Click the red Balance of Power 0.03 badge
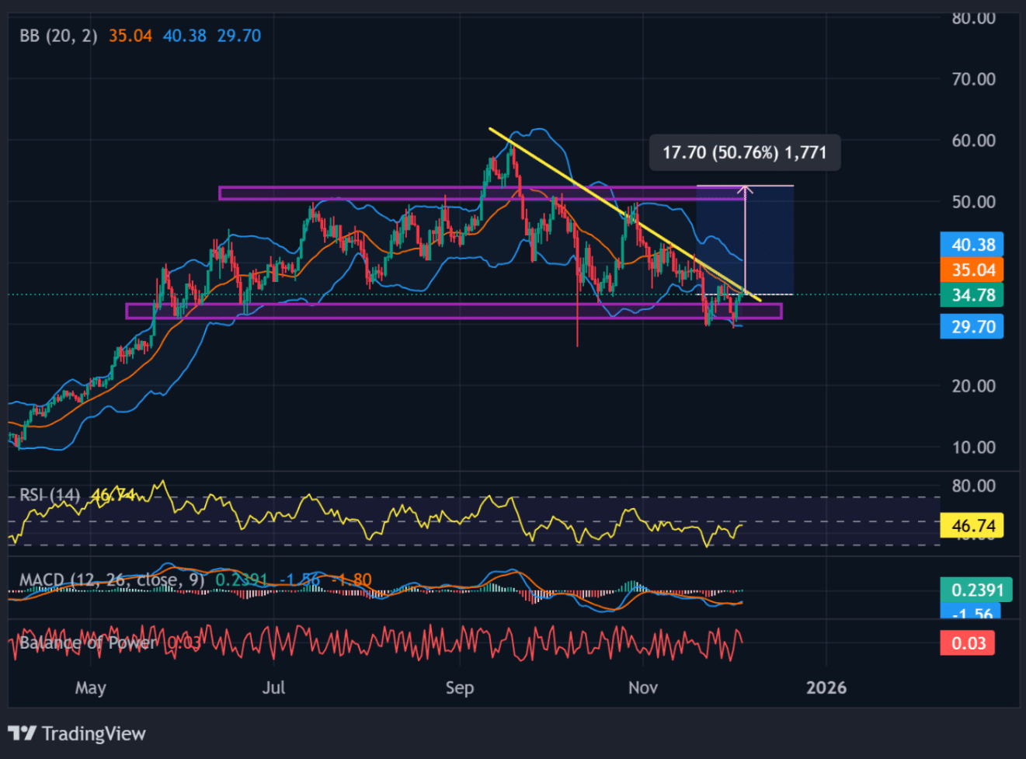This screenshot has width=1026, height=759. pyautogui.click(x=967, y=643)
